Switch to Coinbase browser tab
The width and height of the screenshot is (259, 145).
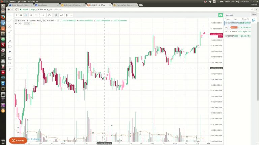coord(47,5)
